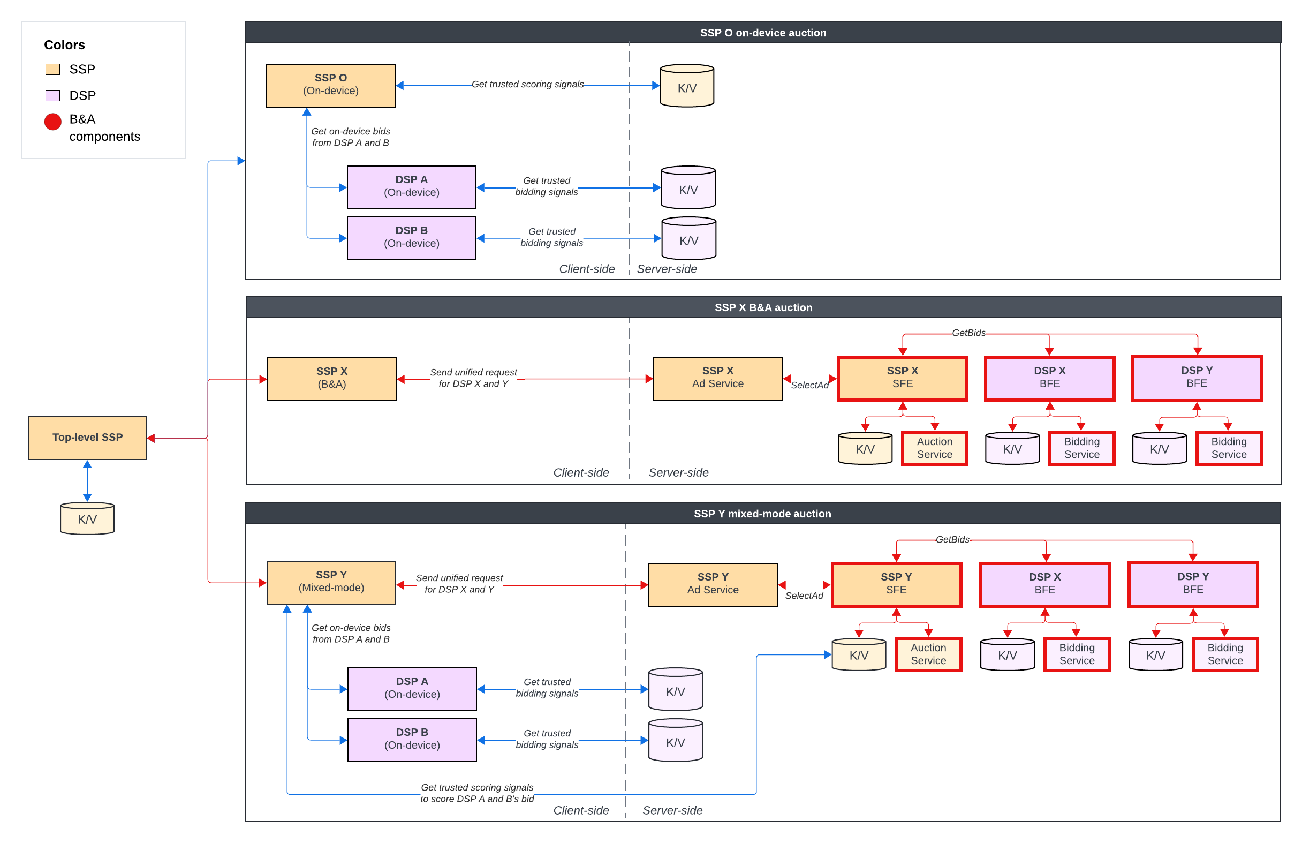The width and height of the screenshot is (1302, 843).
Task: Click the K/V cylinder under Top-level SSP
Action: click(87, 519)
